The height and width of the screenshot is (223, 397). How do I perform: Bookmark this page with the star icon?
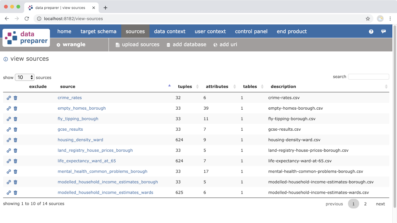point(368,19)
